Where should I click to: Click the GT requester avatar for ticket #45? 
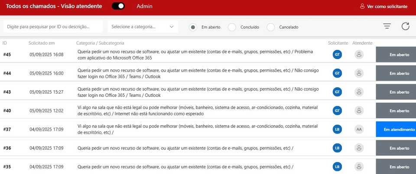point(337,55)
